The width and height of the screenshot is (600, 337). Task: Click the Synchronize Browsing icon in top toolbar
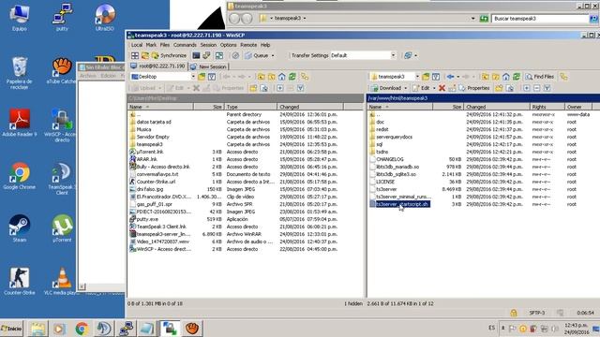click(x=219, y=55)
